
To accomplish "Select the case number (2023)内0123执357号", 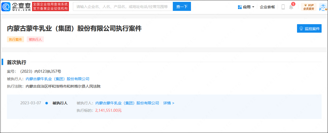I will click(41, 71).
